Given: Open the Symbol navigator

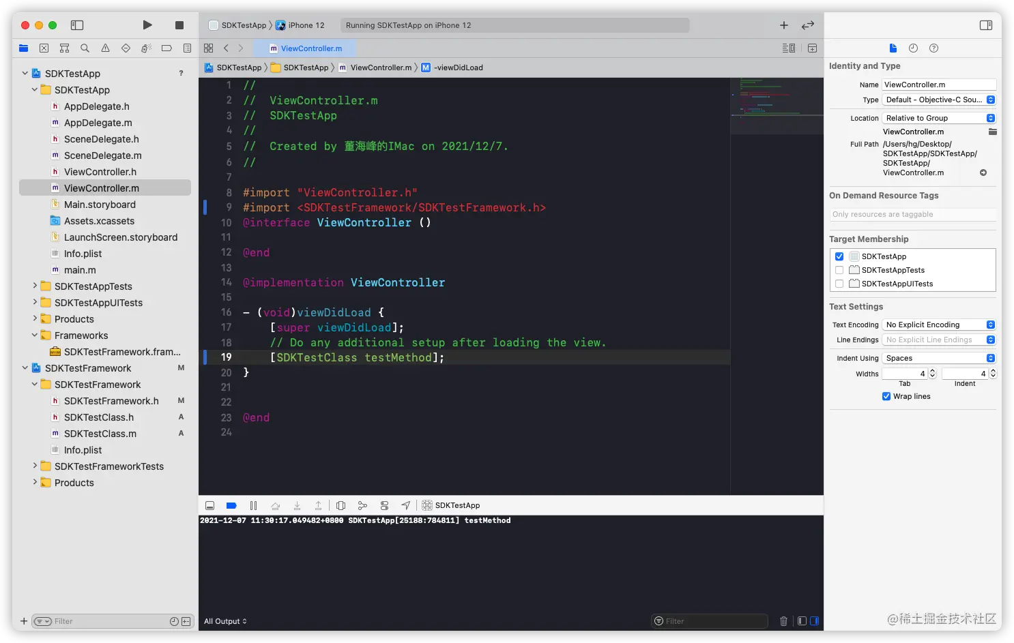Looking at the screenshot, I should [x=65, y=48].
